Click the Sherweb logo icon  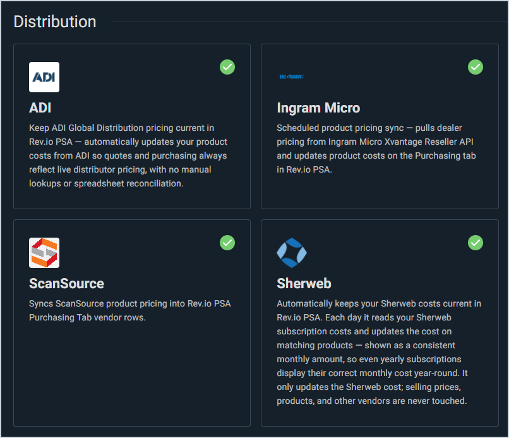tap(292, 253)
